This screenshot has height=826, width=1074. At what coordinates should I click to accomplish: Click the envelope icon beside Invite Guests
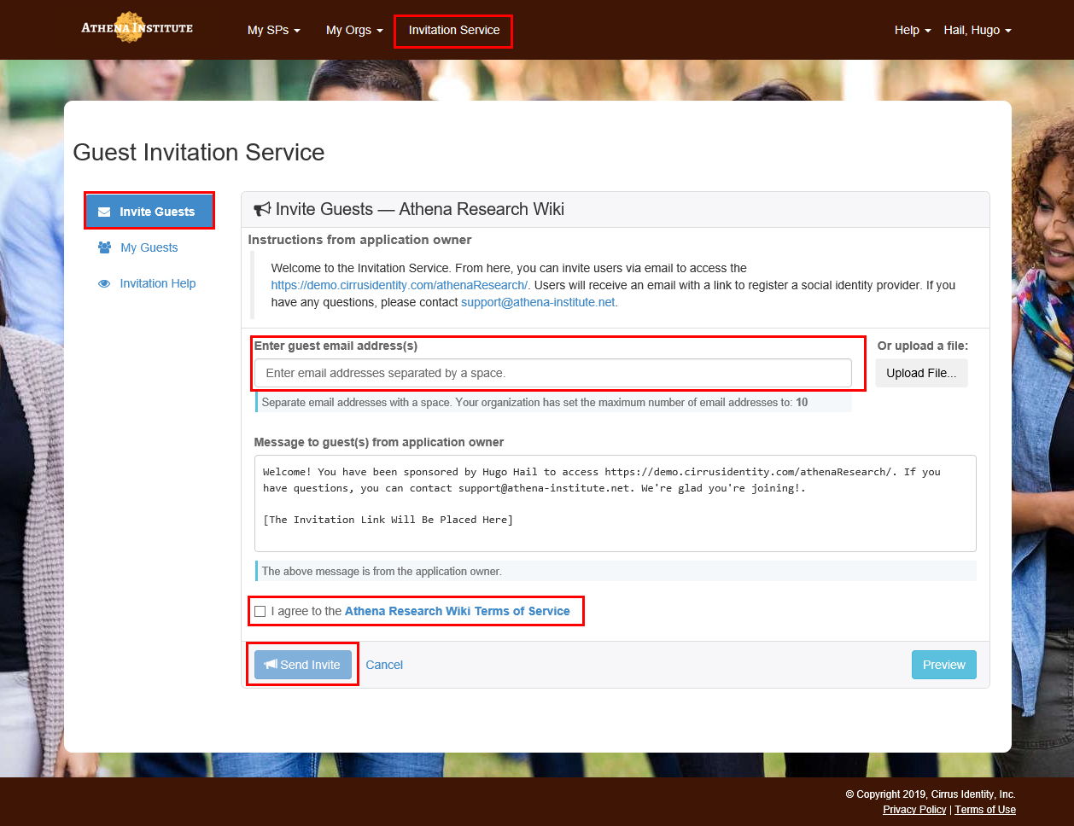(x=104, y=212)
